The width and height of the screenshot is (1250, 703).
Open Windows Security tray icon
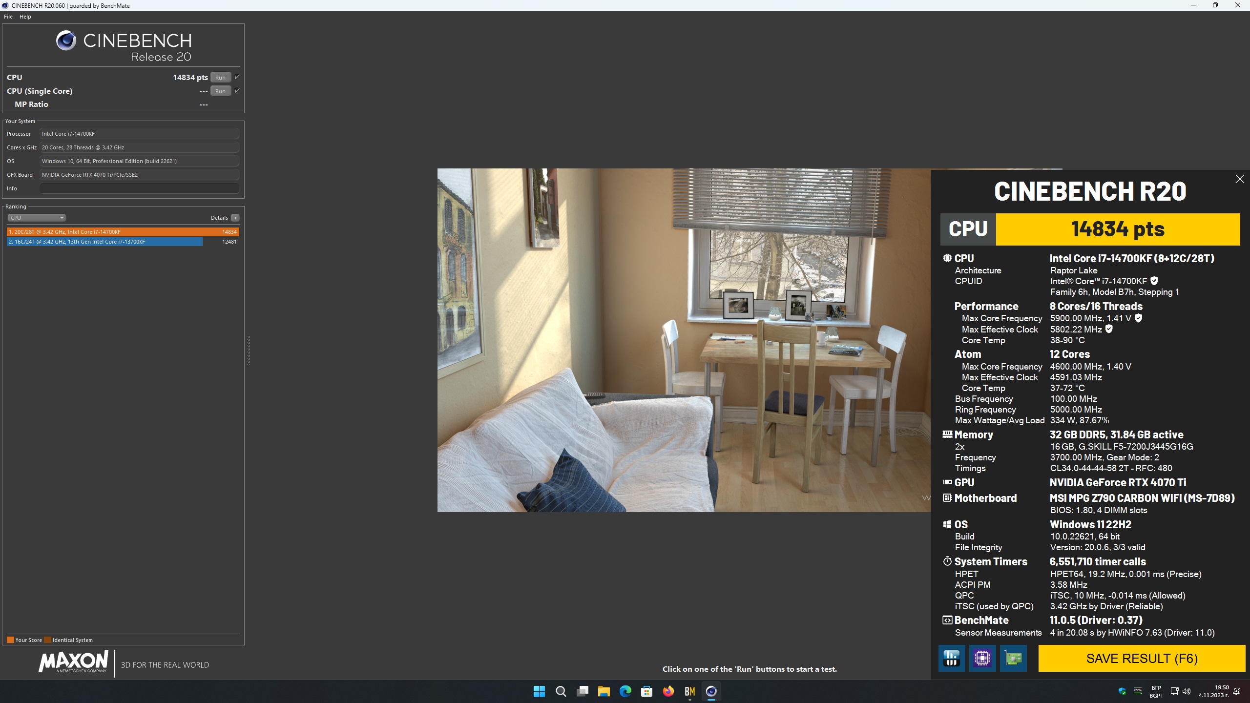coord(1122,691)
